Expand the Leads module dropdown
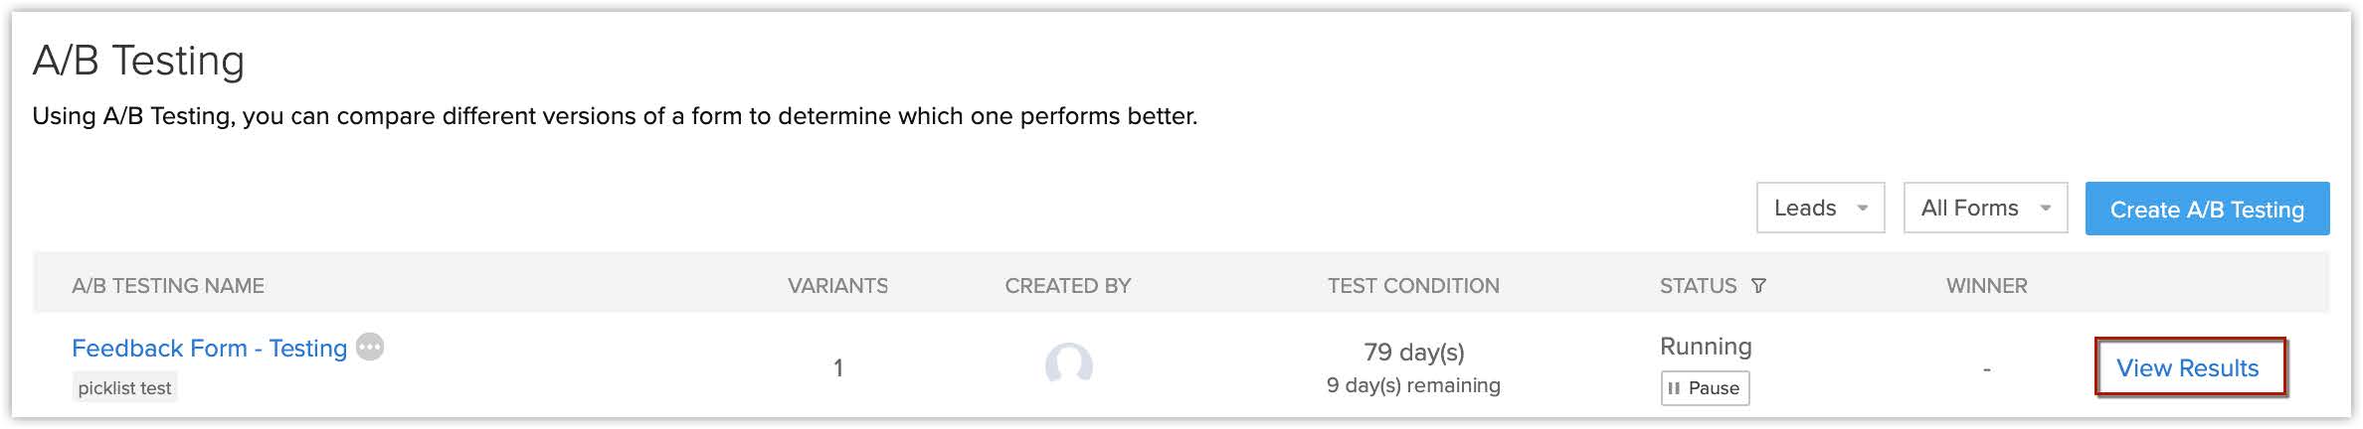This screenshot has width=2363, height=429. coord(1820,209)
